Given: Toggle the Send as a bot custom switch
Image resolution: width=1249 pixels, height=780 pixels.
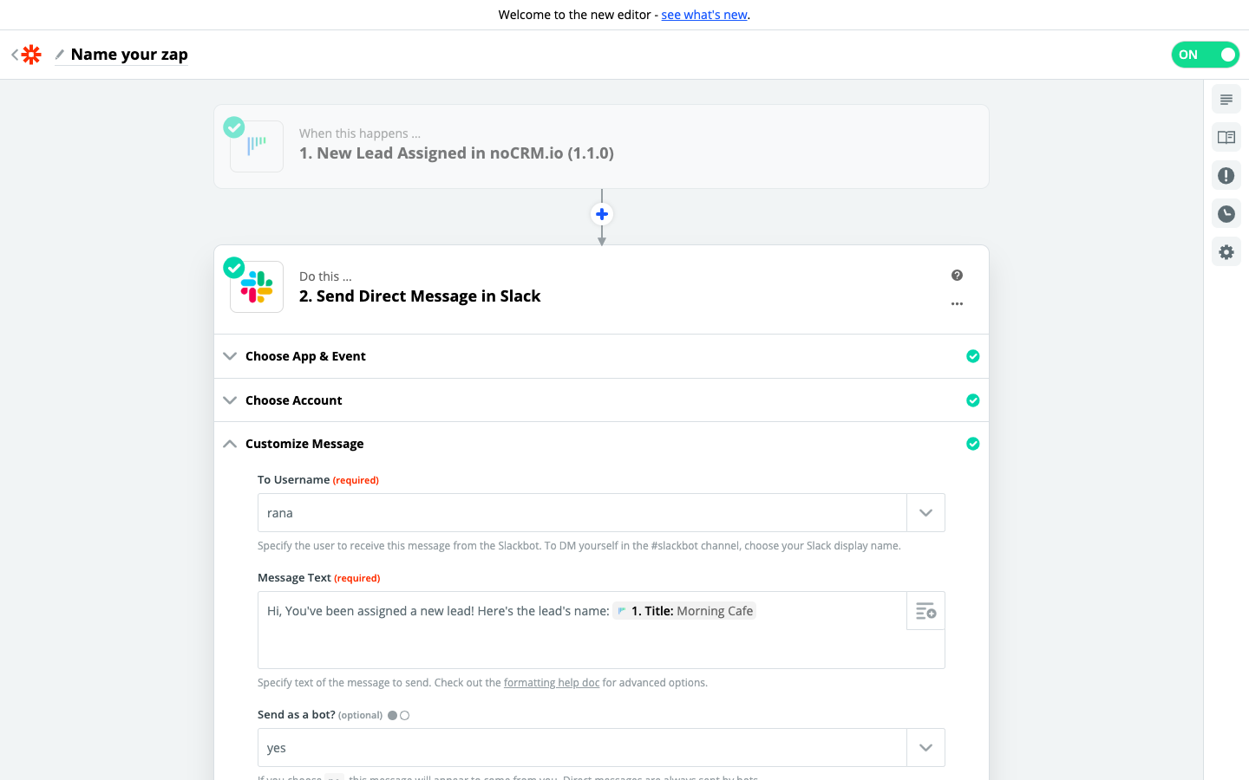Looking at the screenshot, I should [398, 716].
